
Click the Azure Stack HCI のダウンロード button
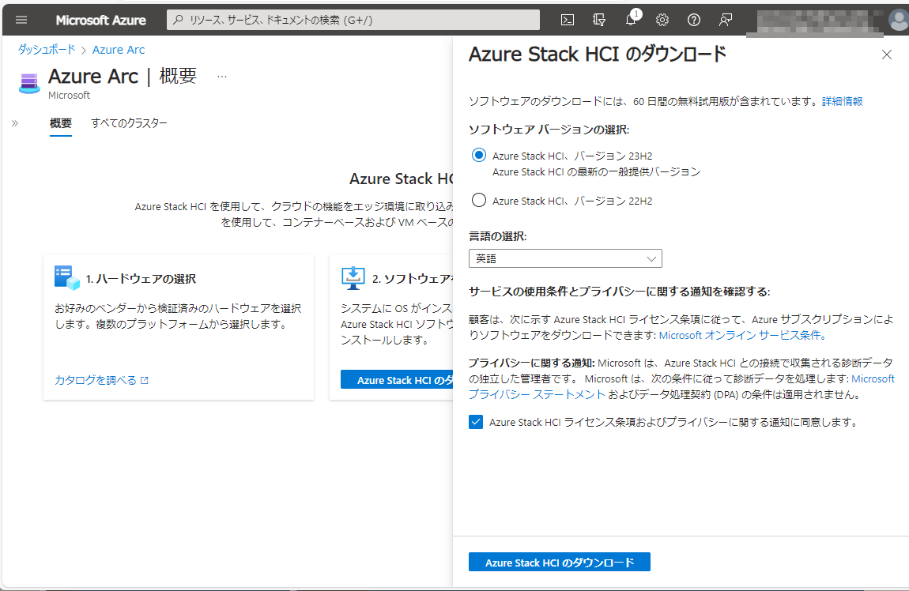coord(560,562)
